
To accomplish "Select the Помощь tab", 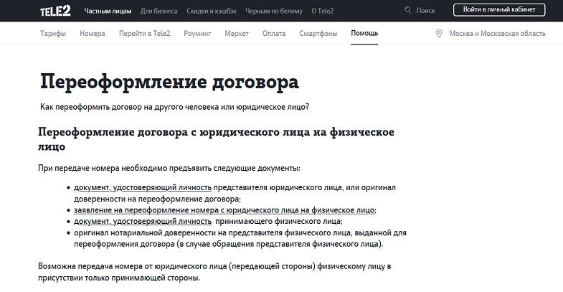I will [x=364, y=33].
